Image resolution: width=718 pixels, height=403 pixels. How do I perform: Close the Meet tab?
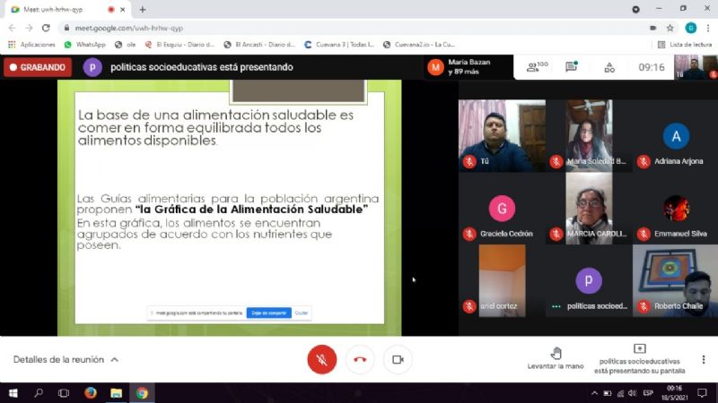(123, 9)
